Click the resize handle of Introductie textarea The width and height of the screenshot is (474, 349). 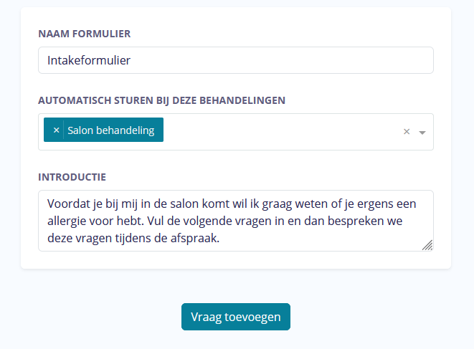click(x=427, y=245)
